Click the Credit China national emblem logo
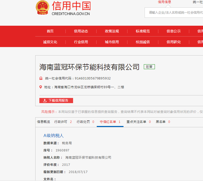Screen dimensions: 203x181 tap(42, 8)
